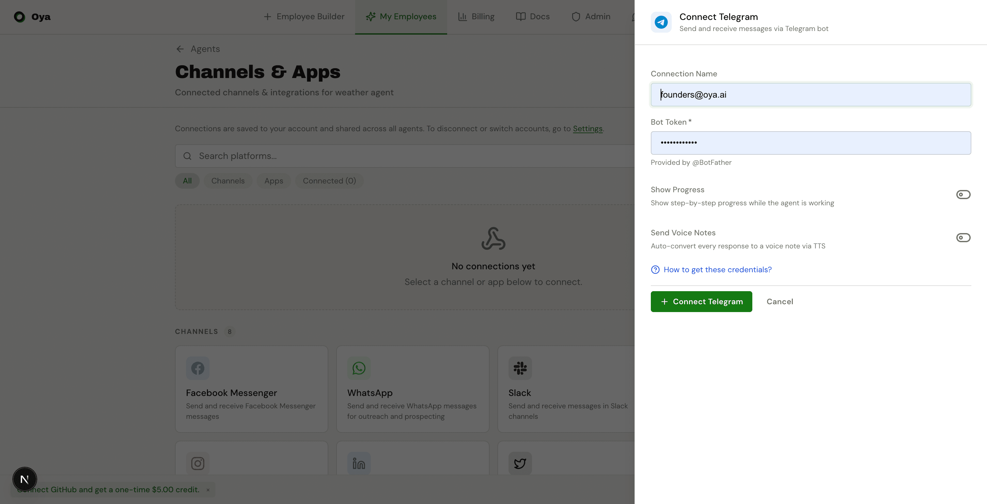
Task: Open the user avatar in bottom corner
Action: coord(24,479)
